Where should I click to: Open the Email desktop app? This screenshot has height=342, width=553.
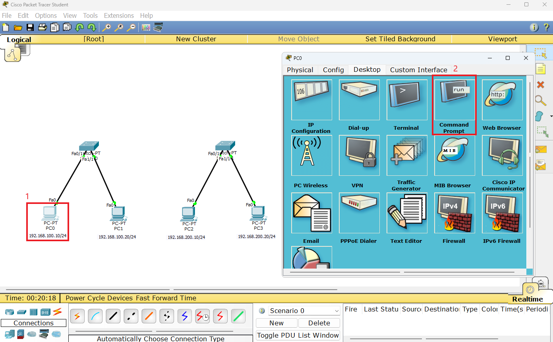[311, 218]
